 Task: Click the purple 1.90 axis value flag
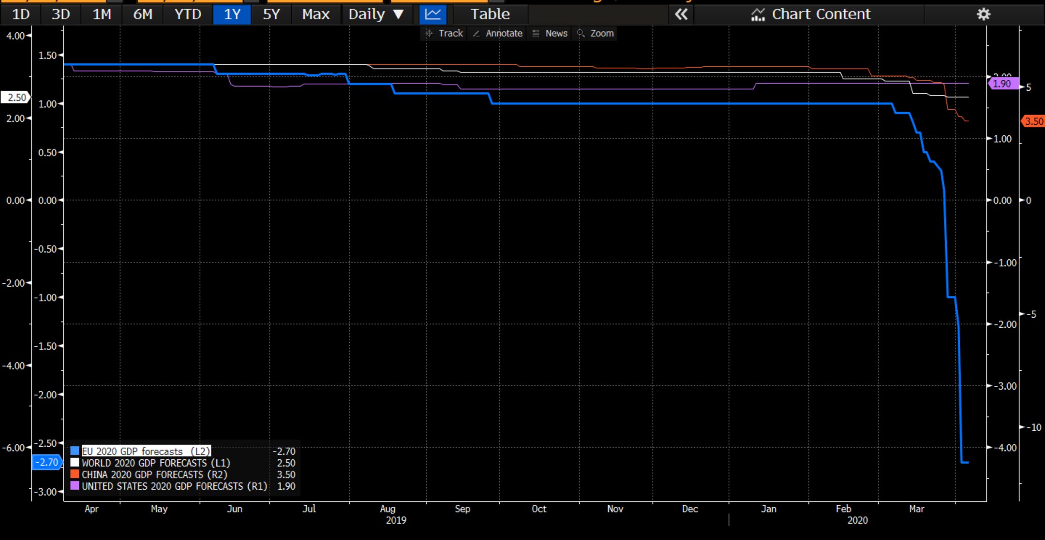pos(1003,84)
